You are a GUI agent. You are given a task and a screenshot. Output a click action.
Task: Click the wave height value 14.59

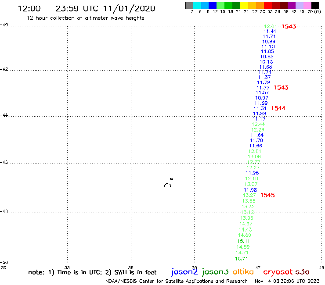click(x=243, y=247)
